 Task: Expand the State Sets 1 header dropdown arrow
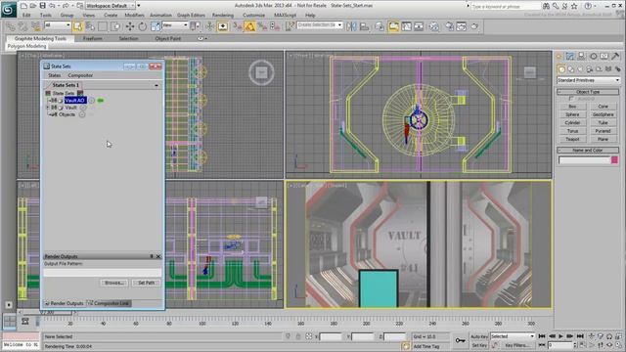tap(156, 85)
